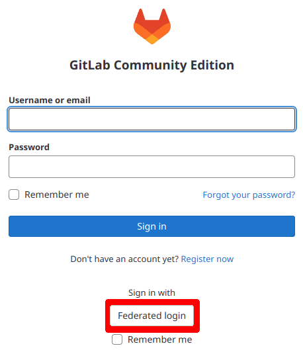This screenshot has width=303, height=350.
Task: Click the Password field label
Action: 29,148
